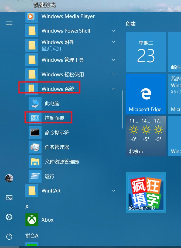Screen dimensions: 181x248
Task: Click the Windows PowerShell folder icon
Action: click(x=32, y=31)
